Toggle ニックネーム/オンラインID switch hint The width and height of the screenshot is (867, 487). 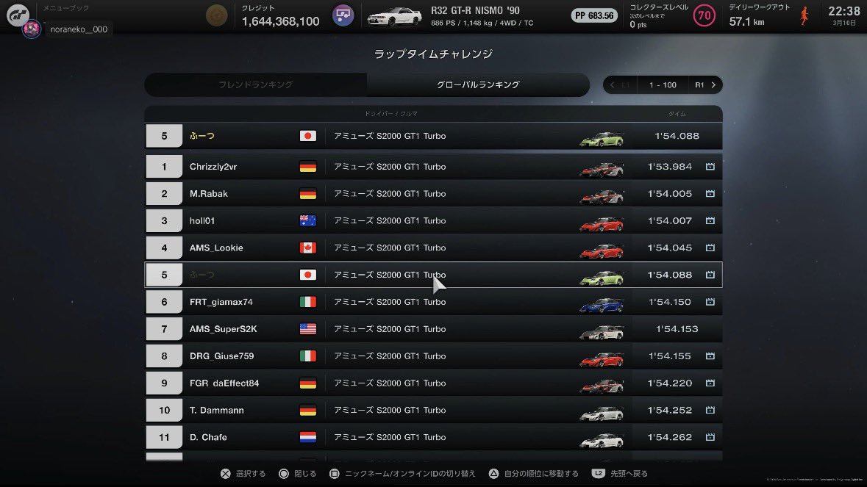point(402,473)
